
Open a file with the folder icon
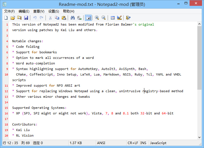[x=13, y=18]
